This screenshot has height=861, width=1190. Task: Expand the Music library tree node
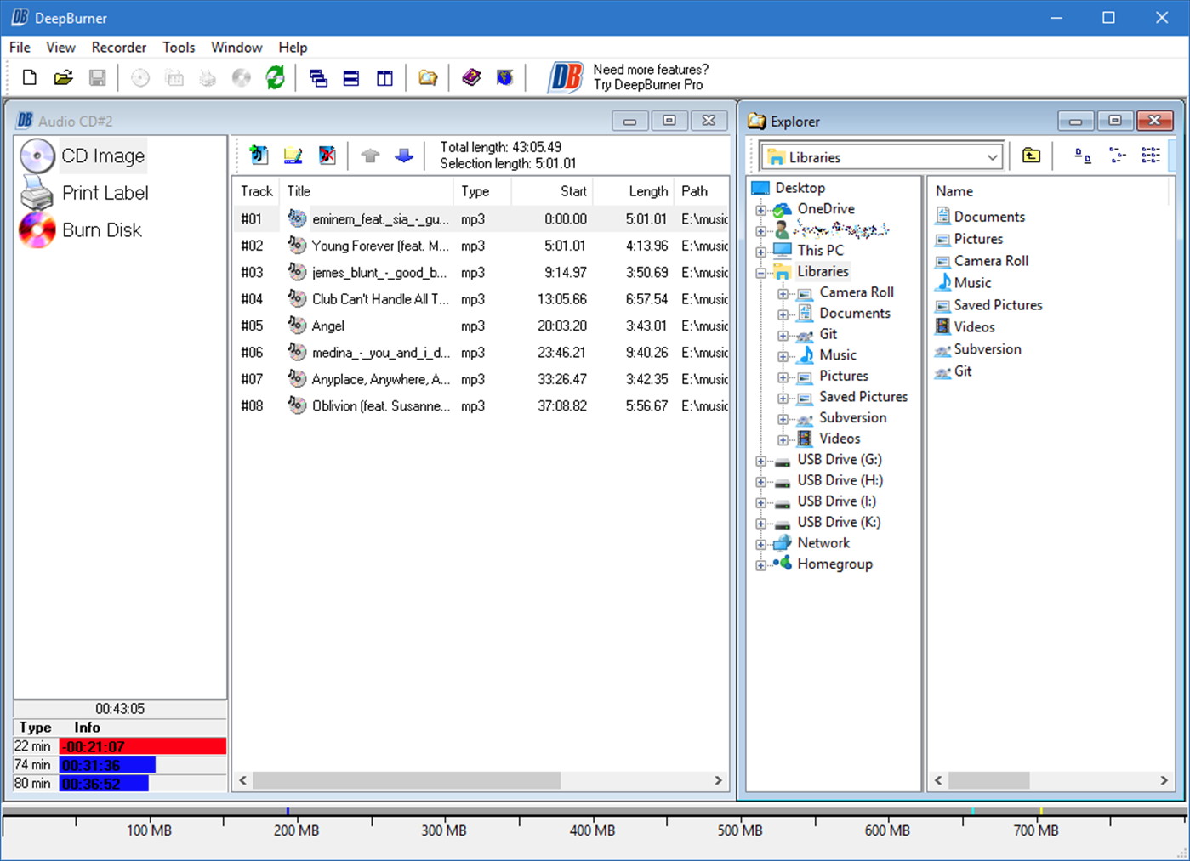(783, 356)
